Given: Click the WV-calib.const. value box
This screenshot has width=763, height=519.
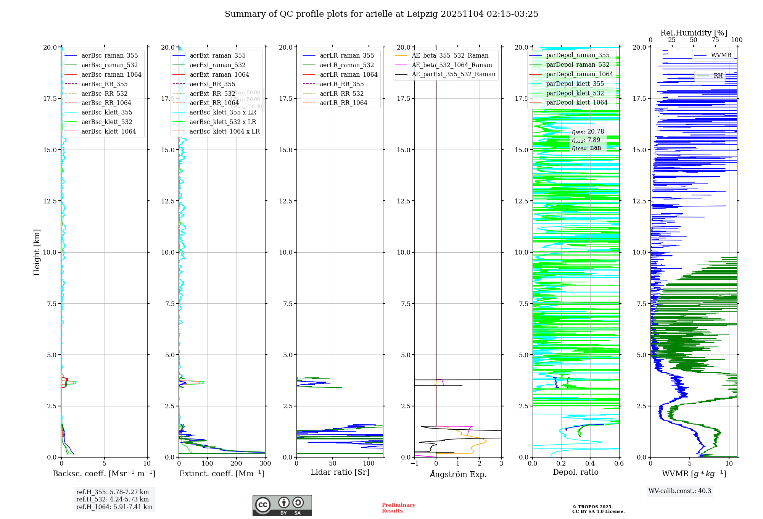Looking at the screenshot, I should (680, 491).
